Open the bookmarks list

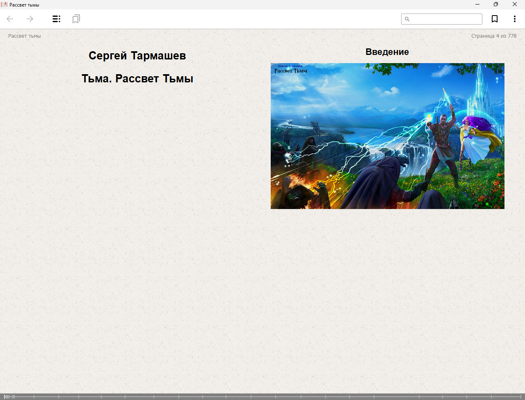point(76,19)
